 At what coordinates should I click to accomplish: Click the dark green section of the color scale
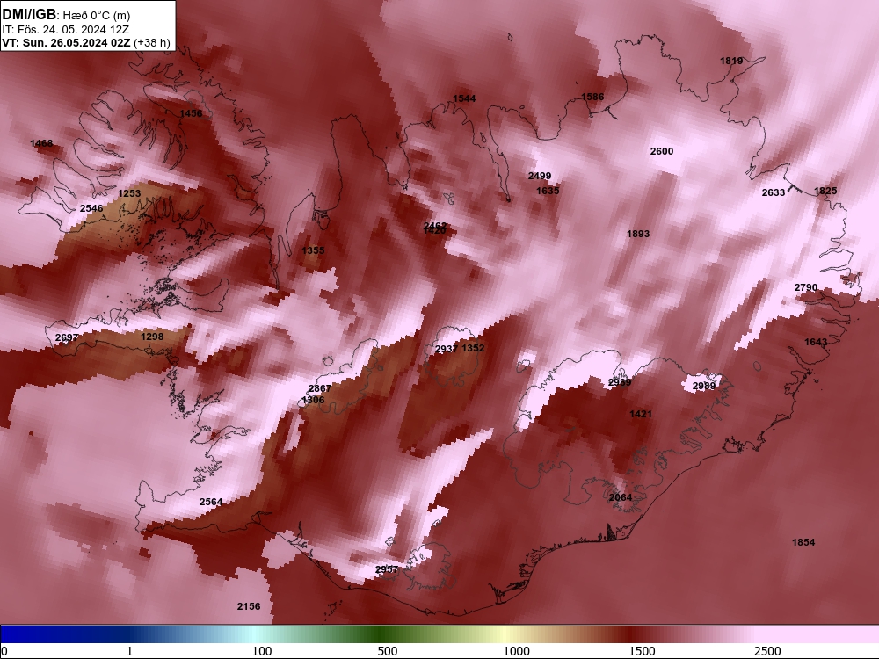click(x=381, y=634)
